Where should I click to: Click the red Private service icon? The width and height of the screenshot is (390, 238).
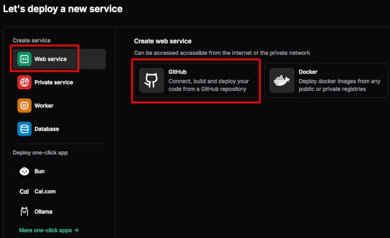click(25, 82)
